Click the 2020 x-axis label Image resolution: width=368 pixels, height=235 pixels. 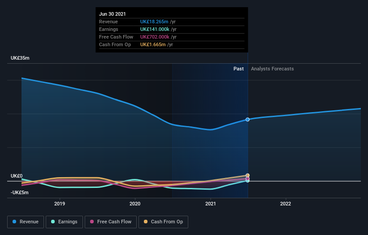(135, 204)
